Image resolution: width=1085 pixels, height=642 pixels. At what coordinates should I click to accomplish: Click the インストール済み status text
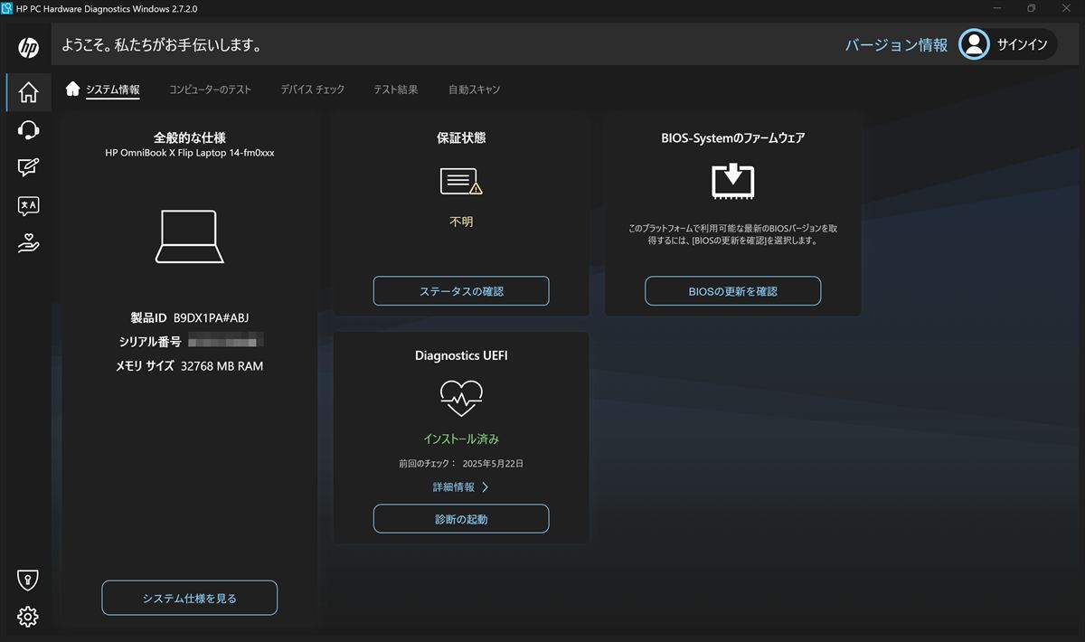tap(461, 439)
